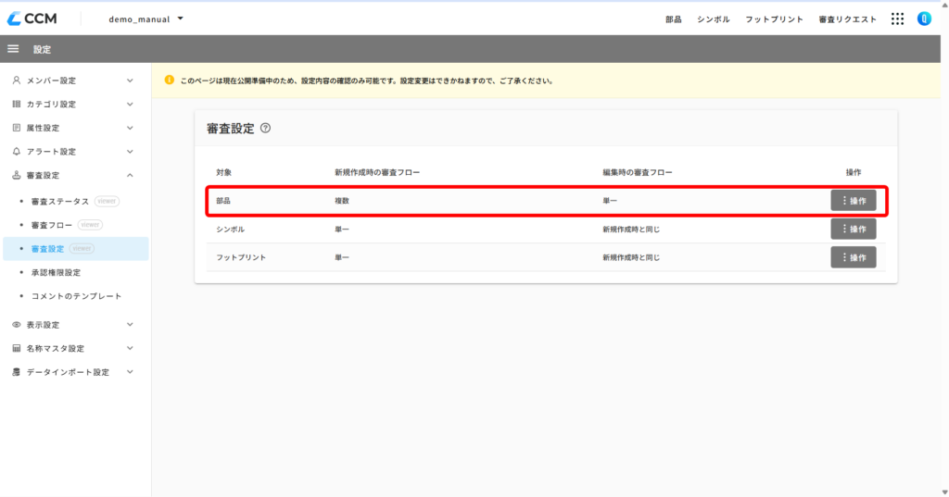Click the メンバー設定 person icon
This screenshot has height=497, width=949.
17,81
